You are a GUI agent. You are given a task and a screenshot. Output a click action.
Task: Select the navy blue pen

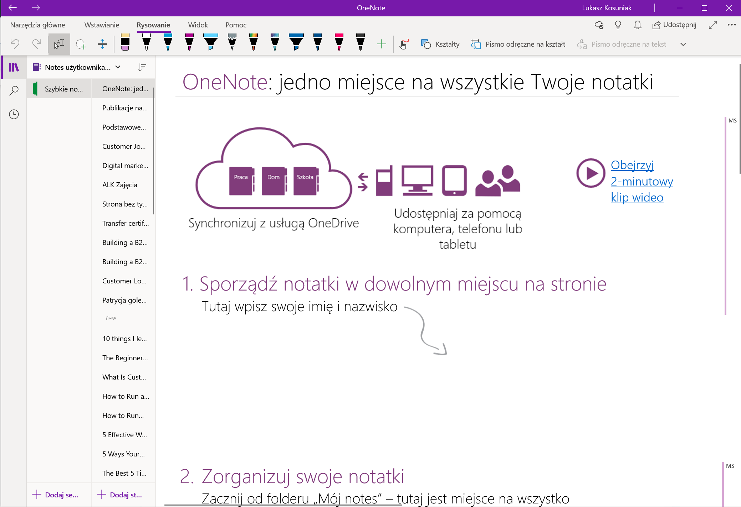click(x=318, y=42)
